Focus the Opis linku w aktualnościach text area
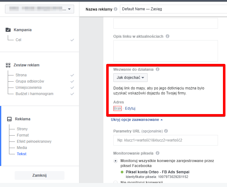The image size is (227, 187). 165,51
